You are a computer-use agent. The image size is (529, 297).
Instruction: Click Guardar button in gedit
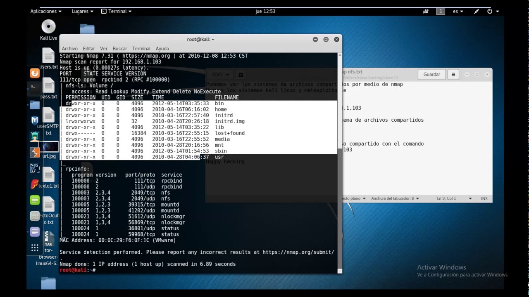(x=432, y=75)
